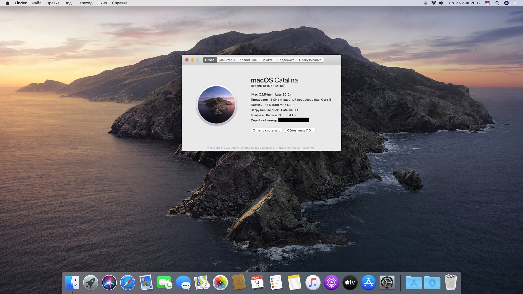This screenshot has height=294, width=523.
Task: Open Launchpad from the Dock
Action: (91, 283)
